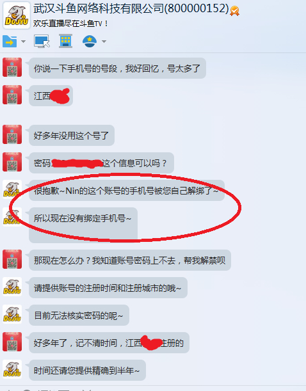
Task: Click the orange verified badge icon
Action: (234, 11)
